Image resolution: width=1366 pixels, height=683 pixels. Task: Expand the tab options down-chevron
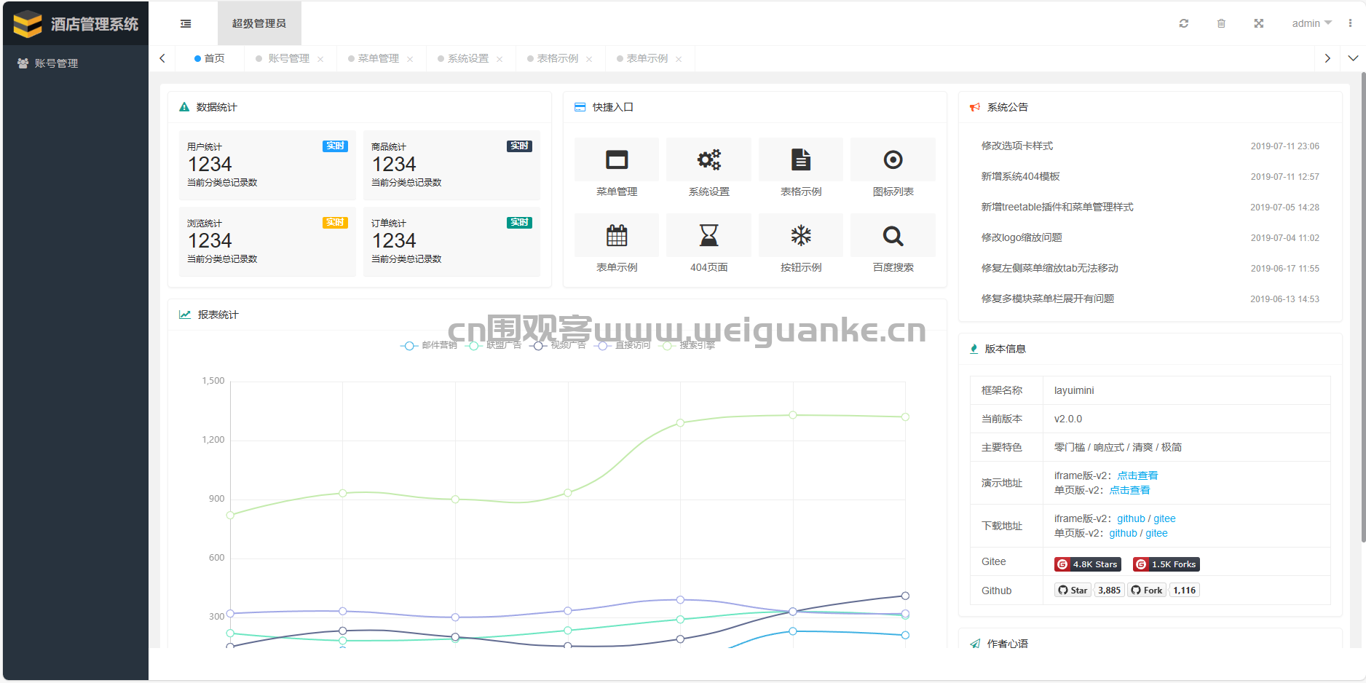click(1353, 58)
